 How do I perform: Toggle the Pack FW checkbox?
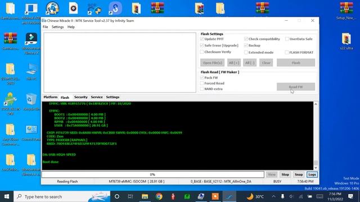[202, 77]
